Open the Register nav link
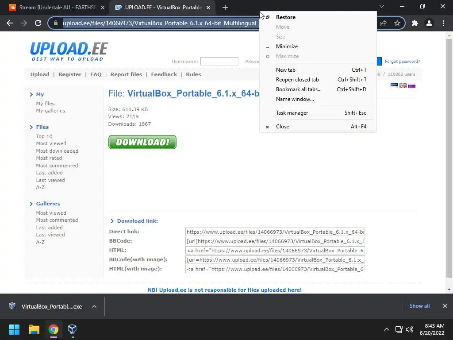 [70, 74]
